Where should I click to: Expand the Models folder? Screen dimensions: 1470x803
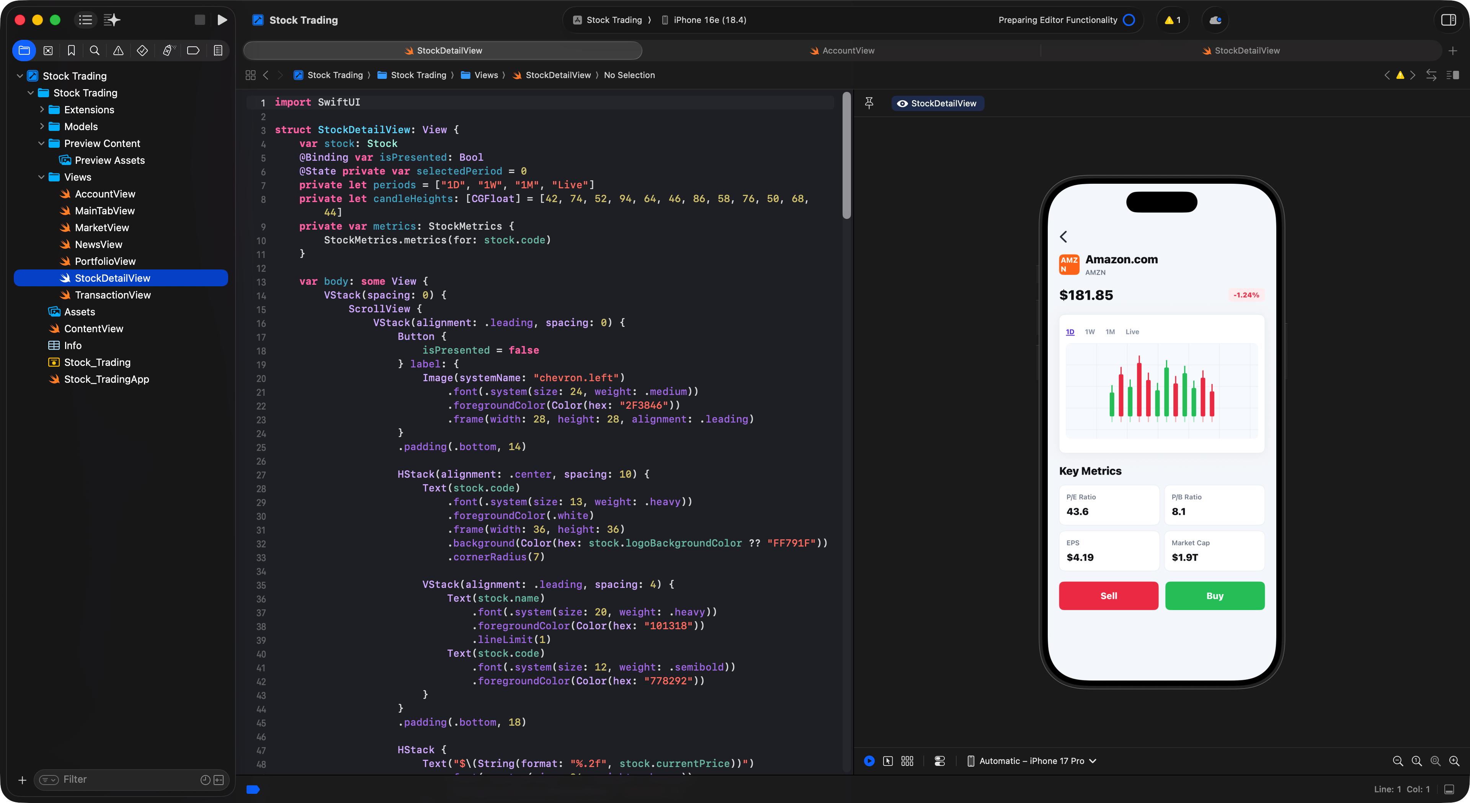(42, 126)
